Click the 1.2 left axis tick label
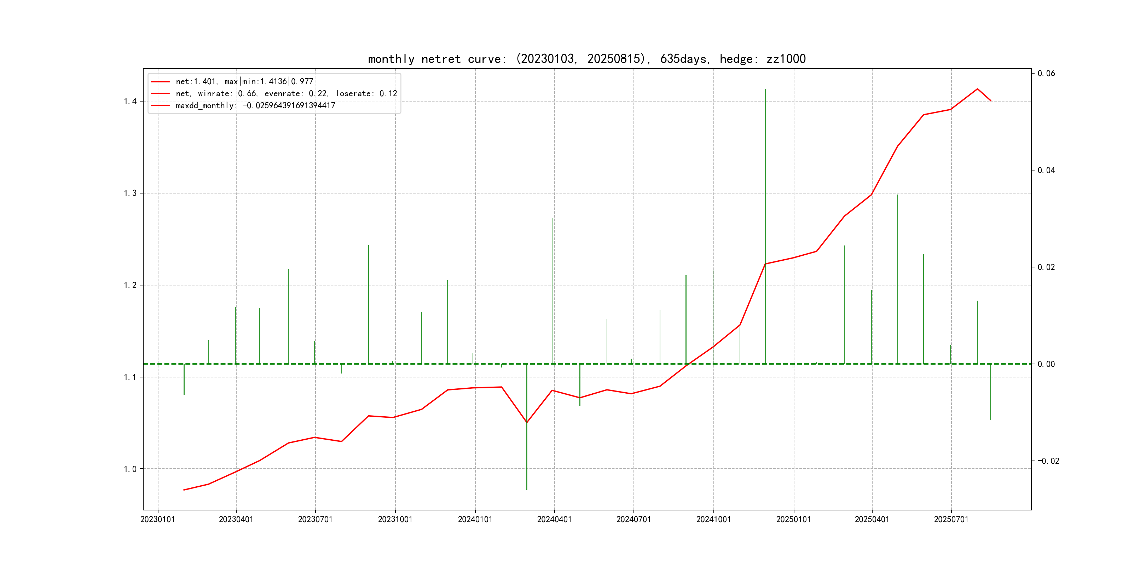 click(x=130, y=285)
